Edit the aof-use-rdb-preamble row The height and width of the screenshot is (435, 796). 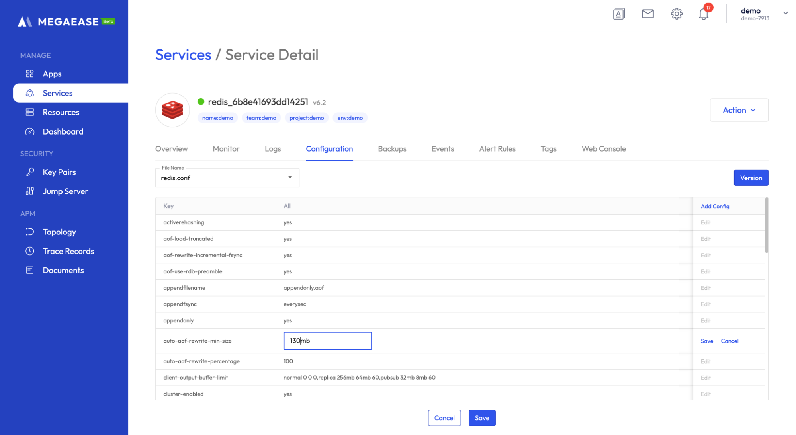tap(706, 271)
